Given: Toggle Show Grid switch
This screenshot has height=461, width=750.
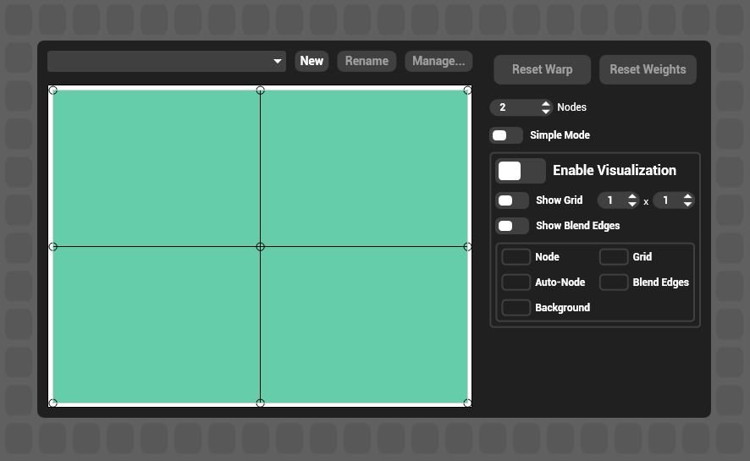Looking at the screenshot, I should tap(512, 200).
